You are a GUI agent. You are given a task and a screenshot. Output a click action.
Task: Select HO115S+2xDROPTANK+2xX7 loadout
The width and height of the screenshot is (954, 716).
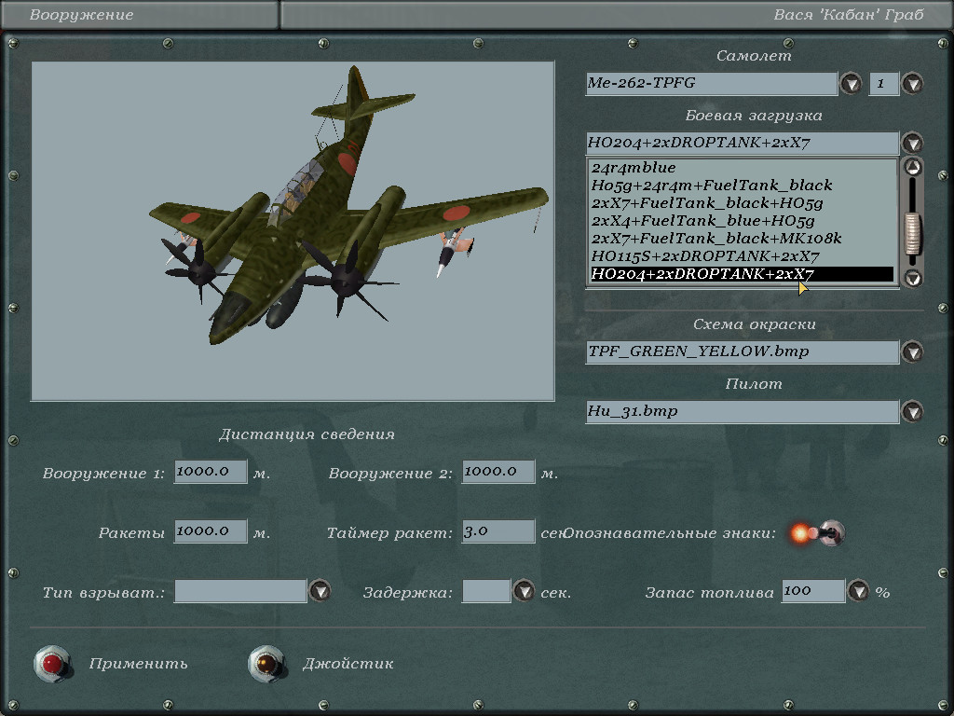tap(743, 256)
